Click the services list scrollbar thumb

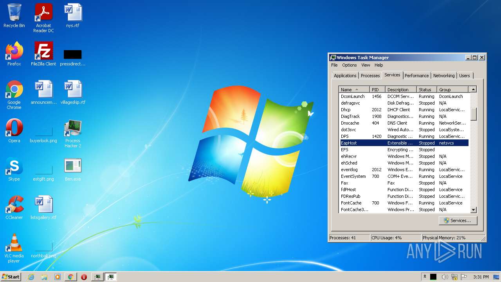point(473,114)
